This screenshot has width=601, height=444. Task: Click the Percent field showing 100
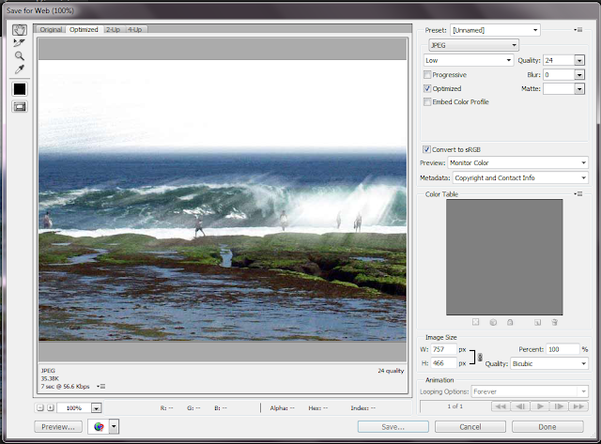pyautogui.click(x=562, y=349)
